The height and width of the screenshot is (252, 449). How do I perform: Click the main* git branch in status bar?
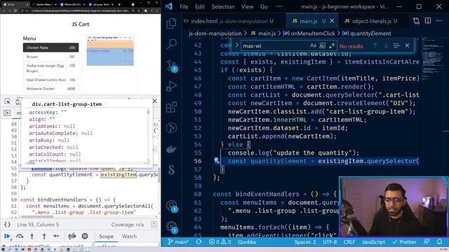point(178,242)
